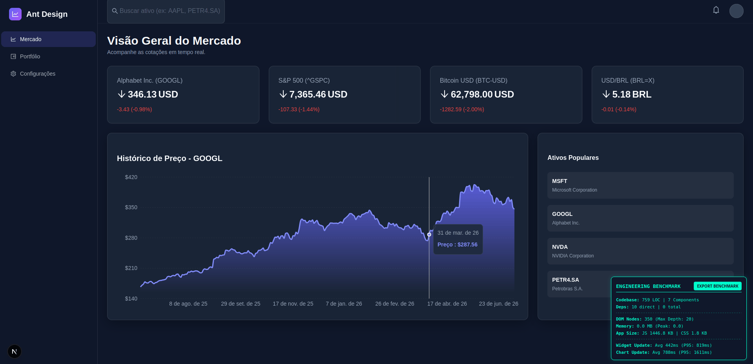Click the down arrow on USD/BRL card
Viewport: 753px width, 364px height.
606,94
